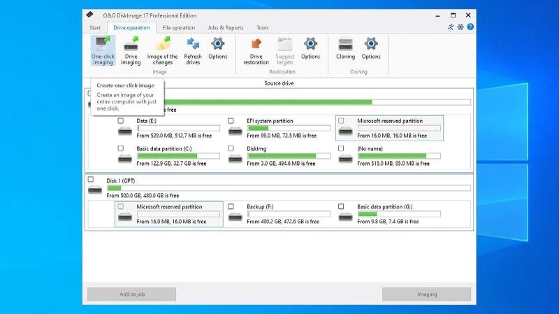Screen dimensions: 559x314
Task: Click the Add as job button
Action: (131, 294)
